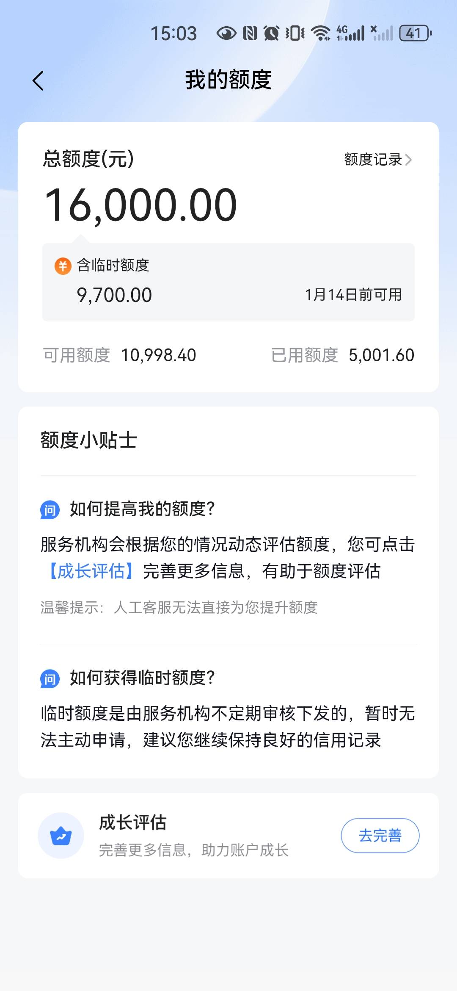Tap the 已用额度 5,001.60 value

381,355
